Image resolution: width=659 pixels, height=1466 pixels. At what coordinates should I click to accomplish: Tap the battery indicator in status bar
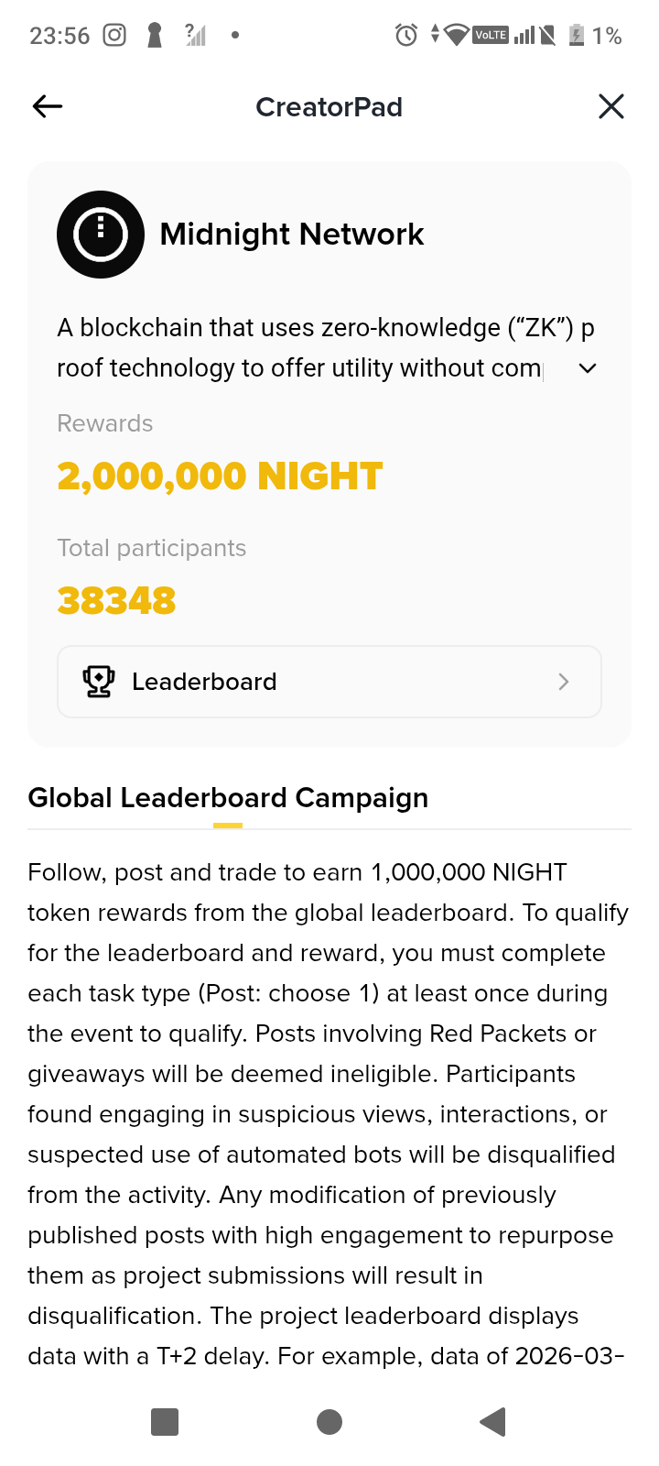[577, 36]
